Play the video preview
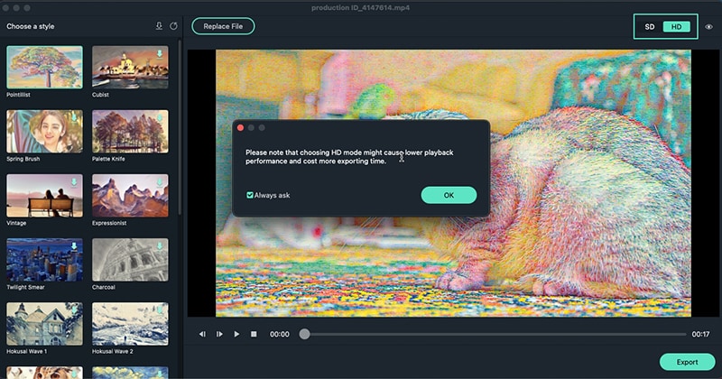Image resolution: width=722 pixels, height=379 pixels. pos(236,334)
